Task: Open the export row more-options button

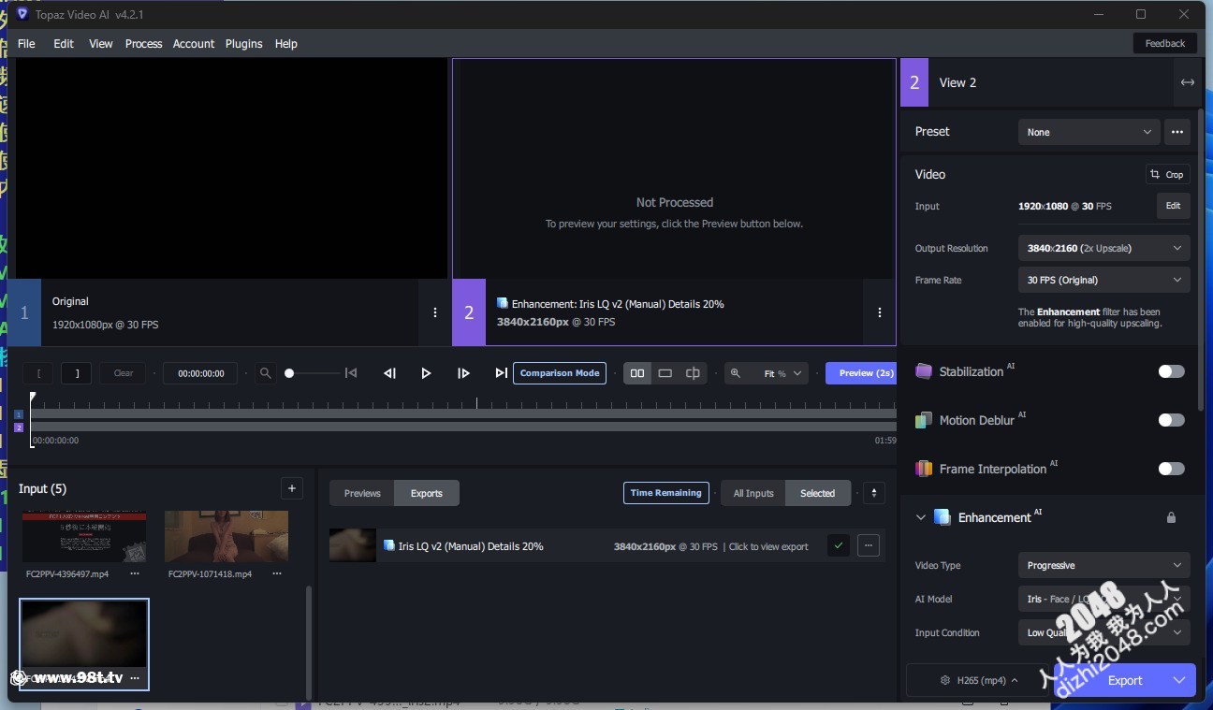Action: click(869, 545)
